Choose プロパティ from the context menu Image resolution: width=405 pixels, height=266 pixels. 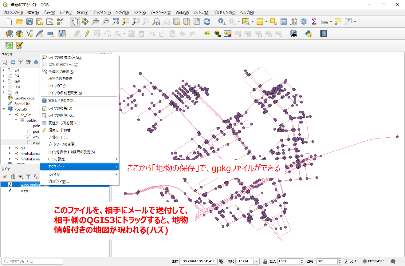58,181
